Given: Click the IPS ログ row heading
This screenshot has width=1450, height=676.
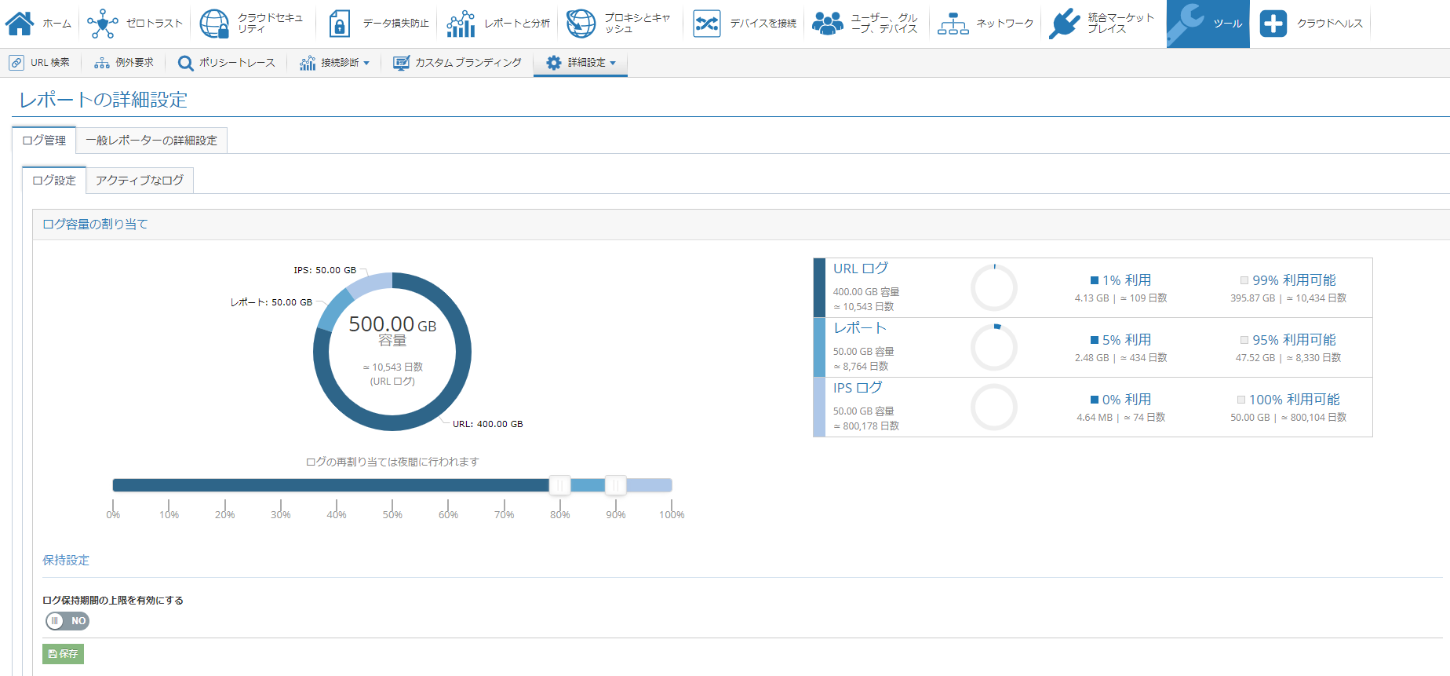Looking at the screenshot, I should point(858,388).
